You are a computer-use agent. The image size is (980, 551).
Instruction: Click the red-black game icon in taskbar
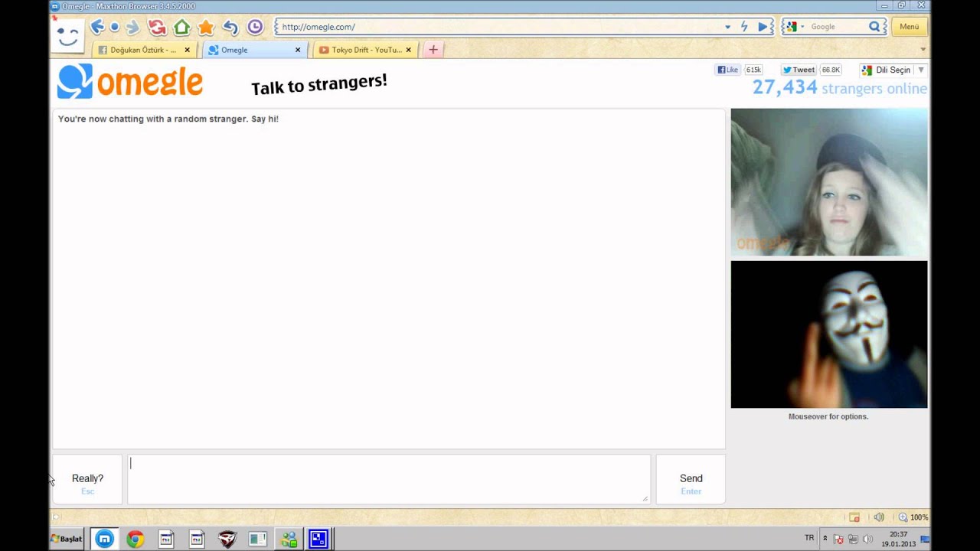227,540
